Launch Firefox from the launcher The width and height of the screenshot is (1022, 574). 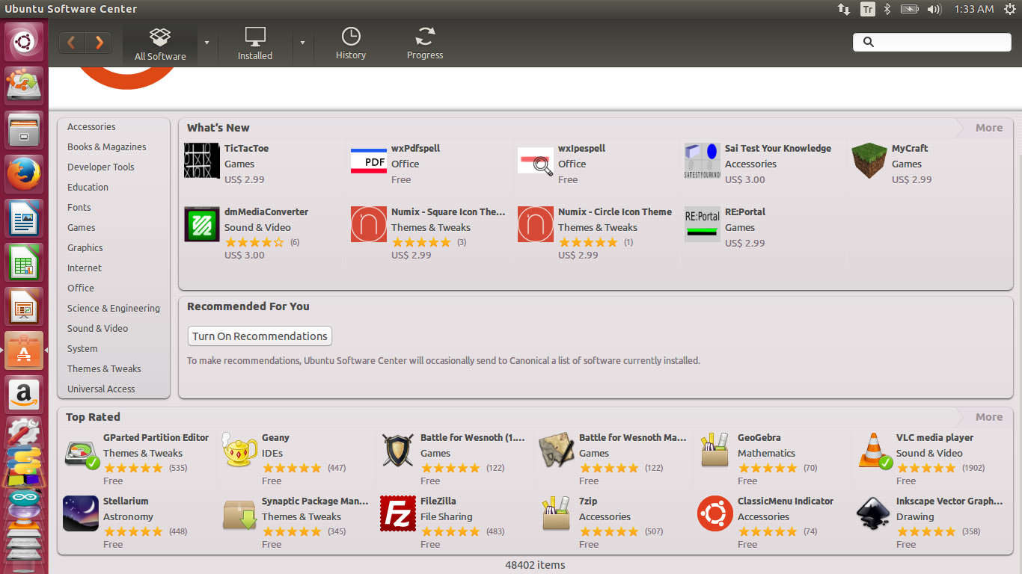[24, 173]
